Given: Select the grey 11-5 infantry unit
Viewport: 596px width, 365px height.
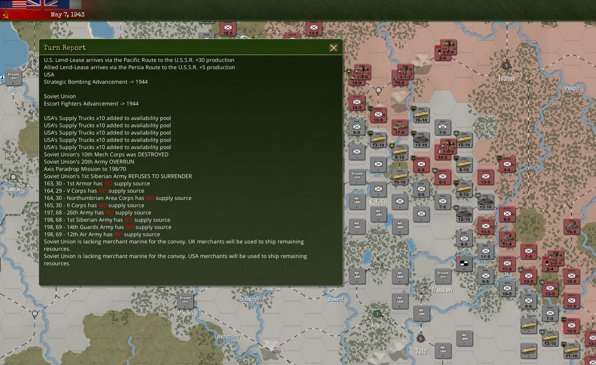Looking at the screenshot, I should (485, 251).
